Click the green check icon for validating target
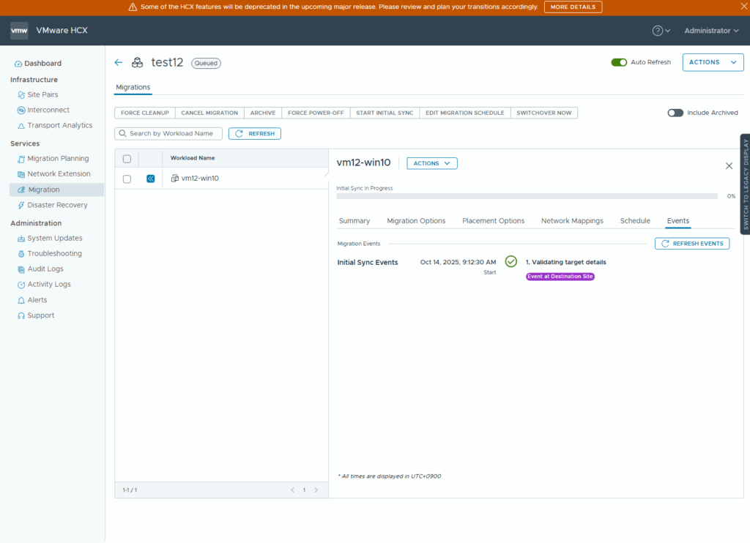 click(511, 262)
